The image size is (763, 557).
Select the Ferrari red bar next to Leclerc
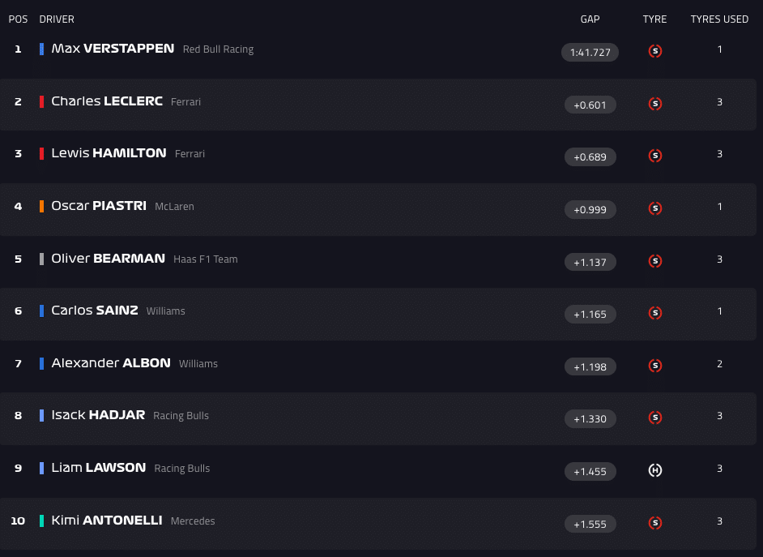tap(41, 101)
